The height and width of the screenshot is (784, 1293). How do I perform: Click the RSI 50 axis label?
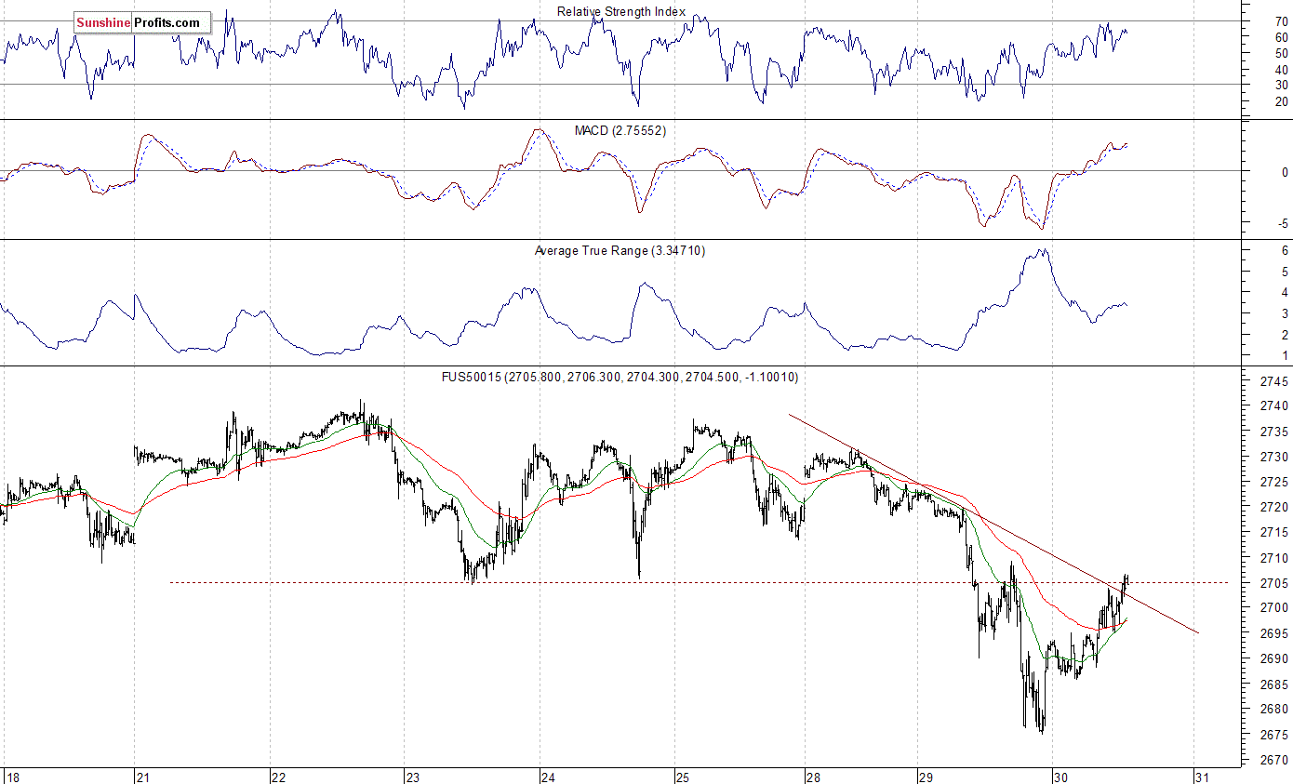(x=1281, y=53)
